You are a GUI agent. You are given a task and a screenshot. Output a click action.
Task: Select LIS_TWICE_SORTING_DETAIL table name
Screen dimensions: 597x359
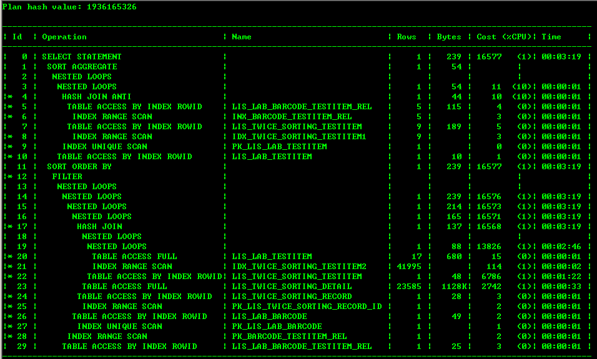pyautogui.click(x=292, y=287)
